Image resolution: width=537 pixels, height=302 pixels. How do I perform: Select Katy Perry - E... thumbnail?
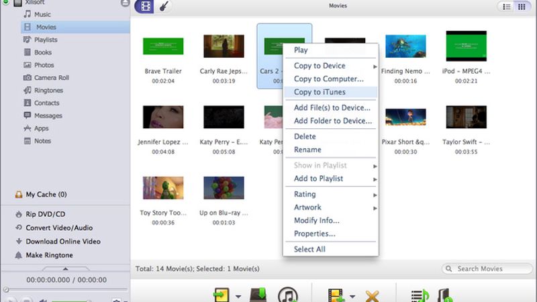pyautogui.click(x=224, y=117)
